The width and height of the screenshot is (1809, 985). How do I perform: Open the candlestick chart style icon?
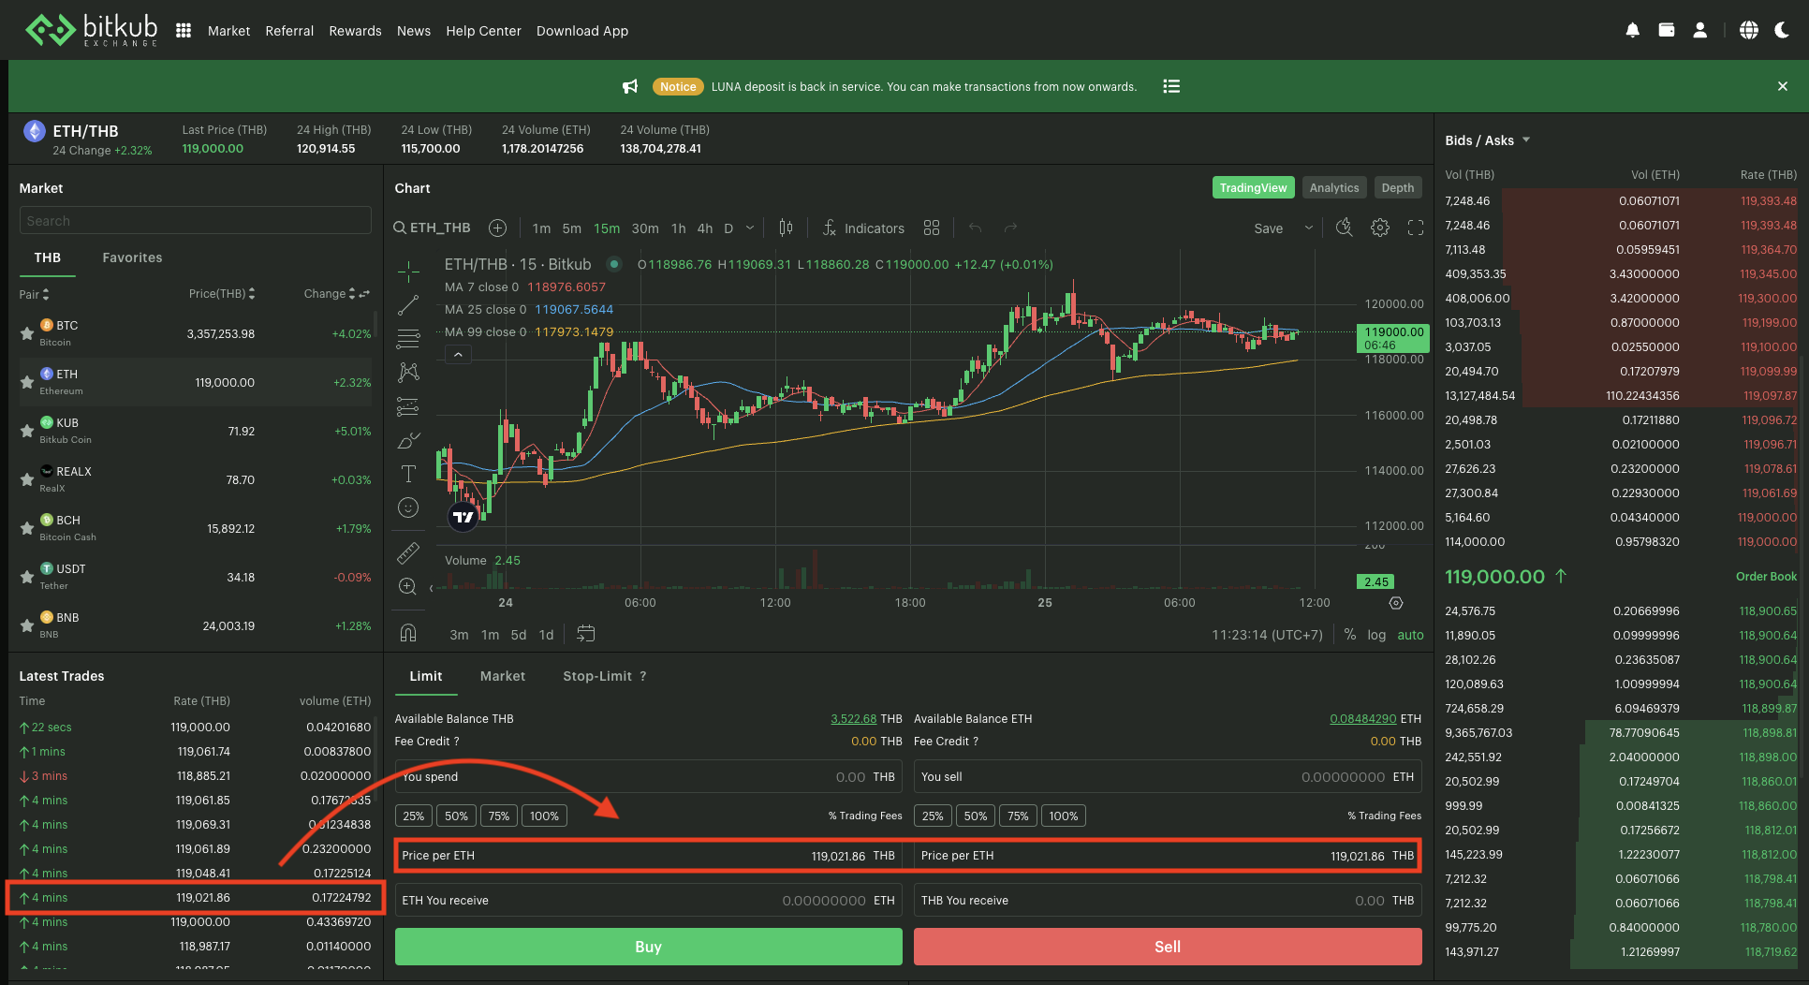(x=786, y=228)
